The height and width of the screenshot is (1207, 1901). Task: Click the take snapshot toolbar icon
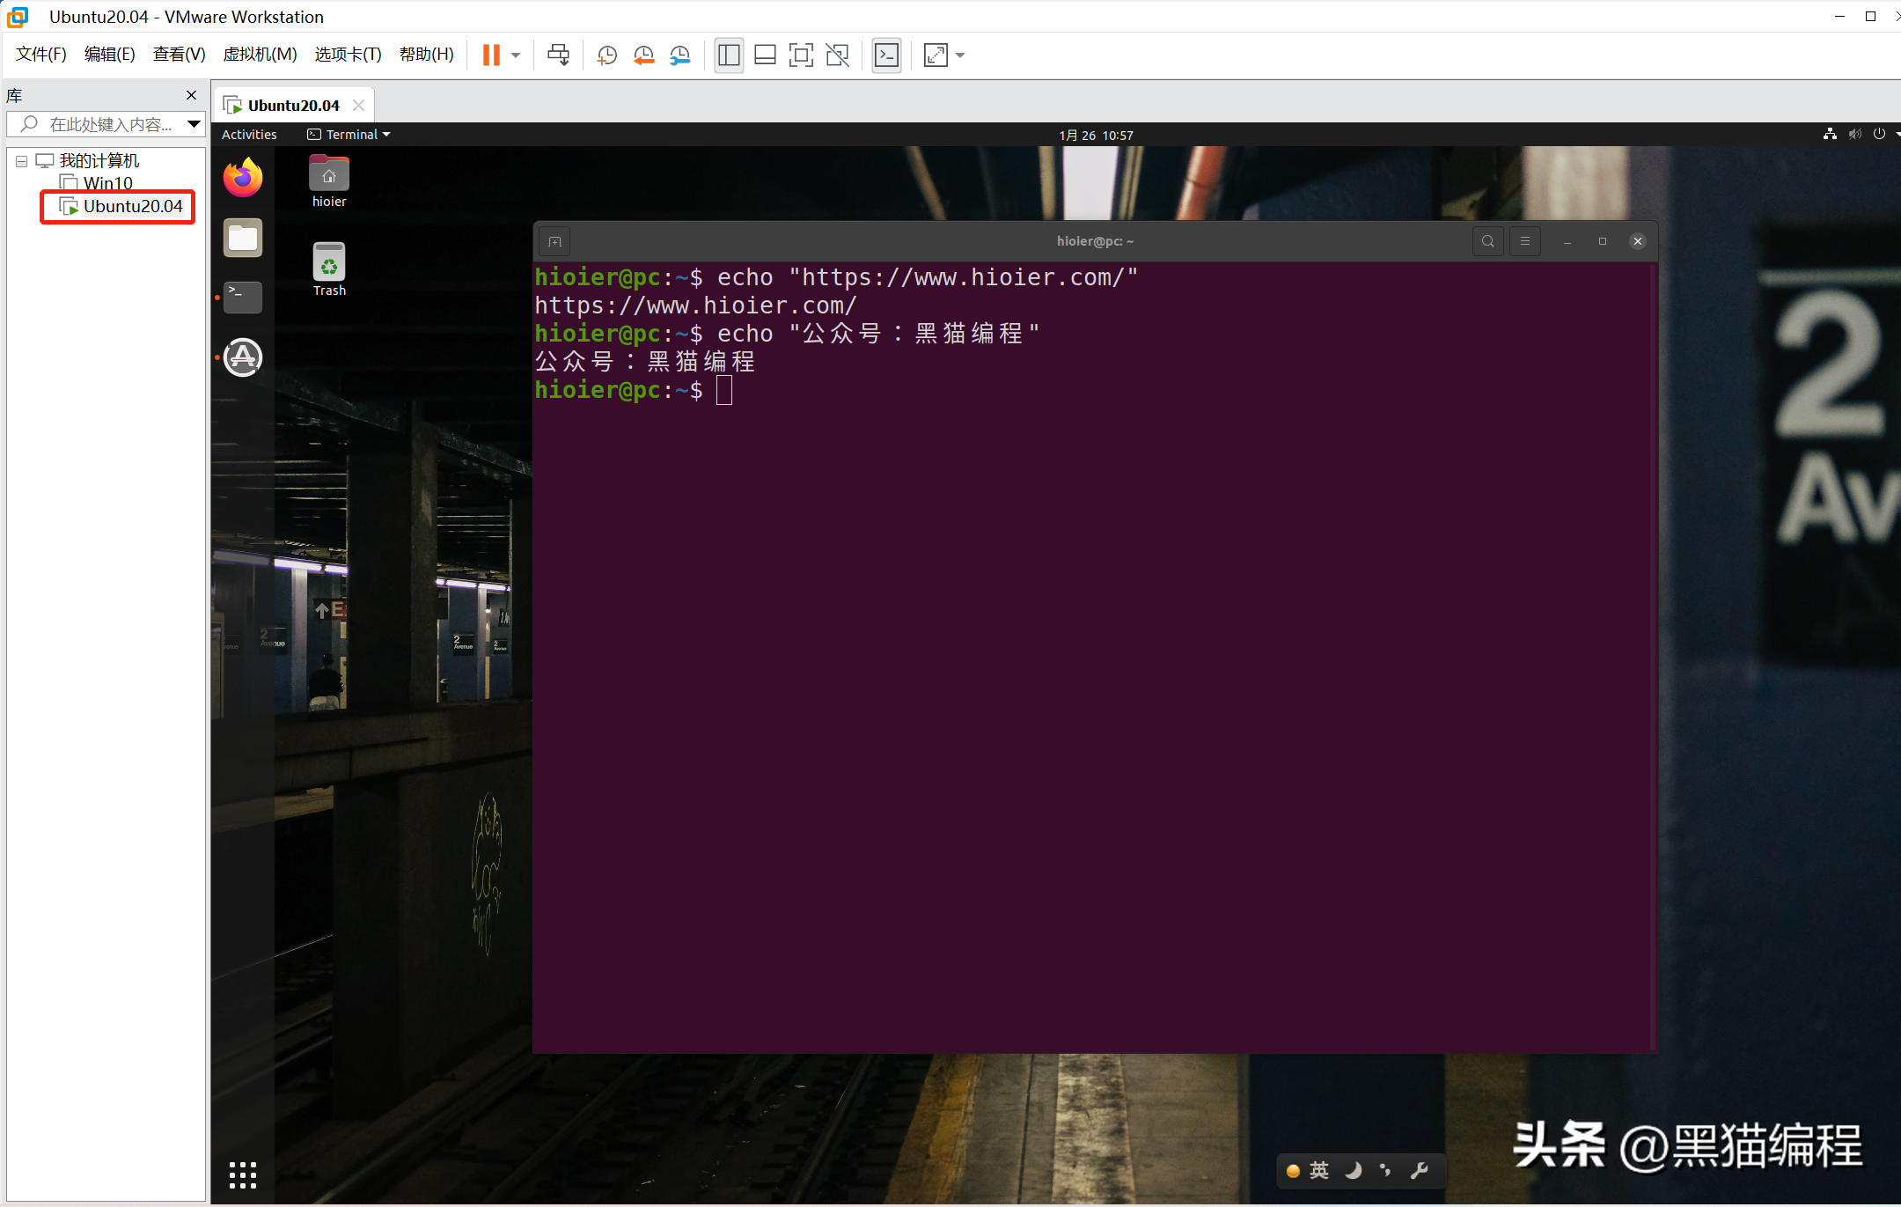pyautogui.click(x=606, y=55)
